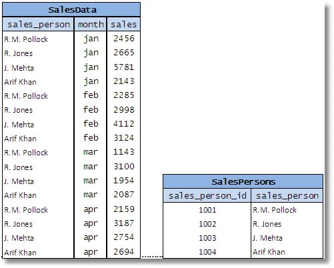Click Arif Khan in SalesPersons table
This screenshot has width=334, height=268.
point(269,252)
